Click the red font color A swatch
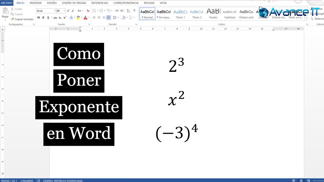The height and width of the screenshot is (182, 324). (85, 17)
